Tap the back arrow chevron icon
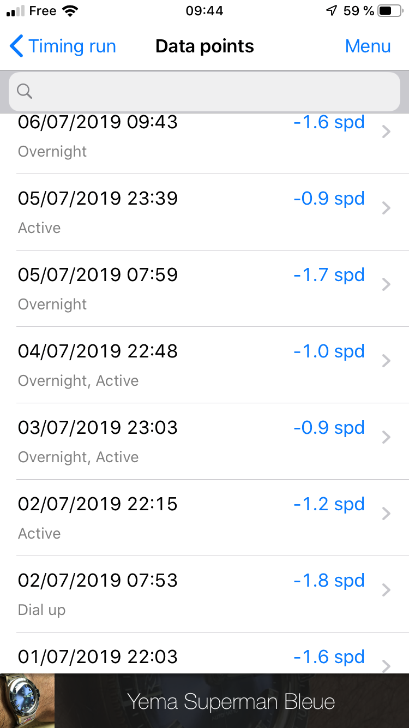 [17, 46]
